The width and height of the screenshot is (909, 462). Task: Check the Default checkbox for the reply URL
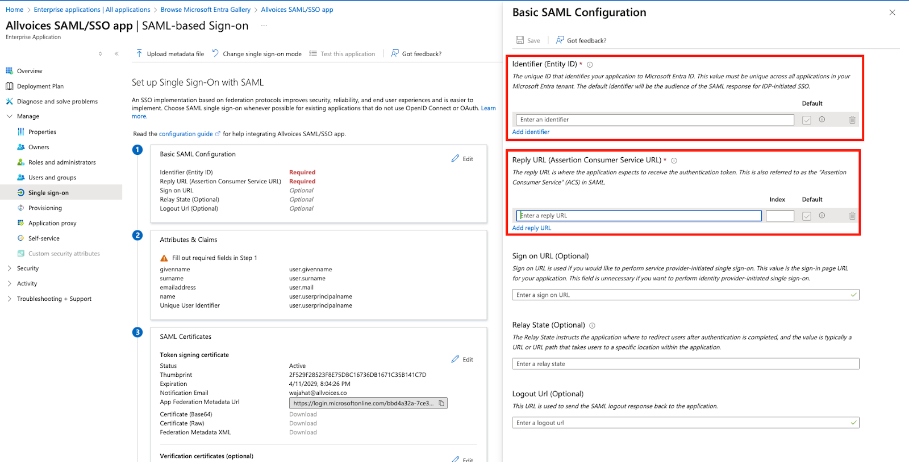tap(807, 216)
